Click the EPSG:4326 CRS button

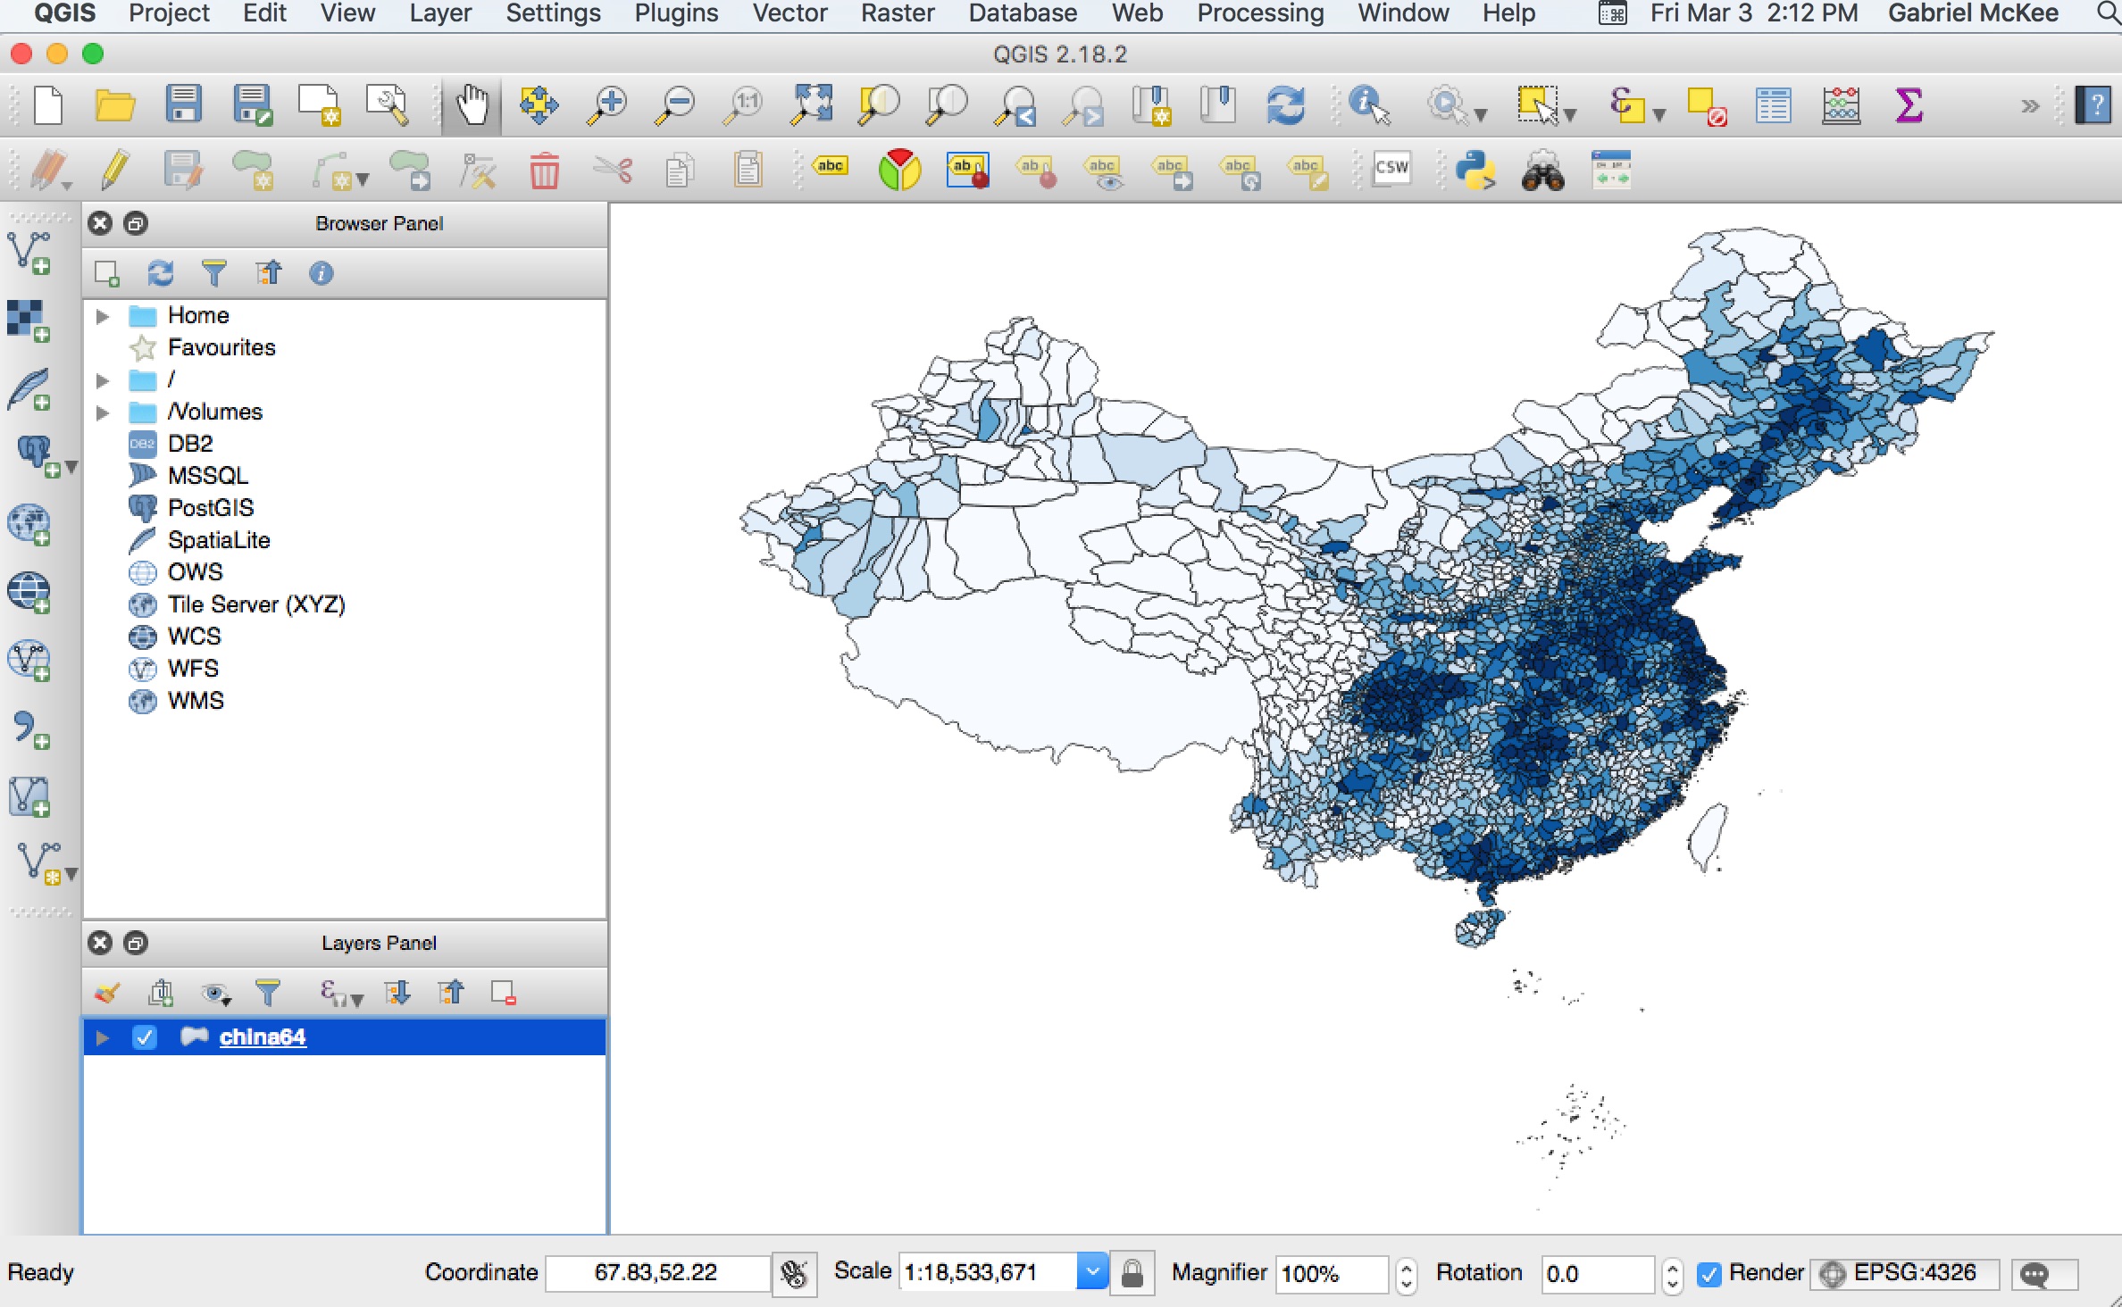(x=1903, y=1273)
